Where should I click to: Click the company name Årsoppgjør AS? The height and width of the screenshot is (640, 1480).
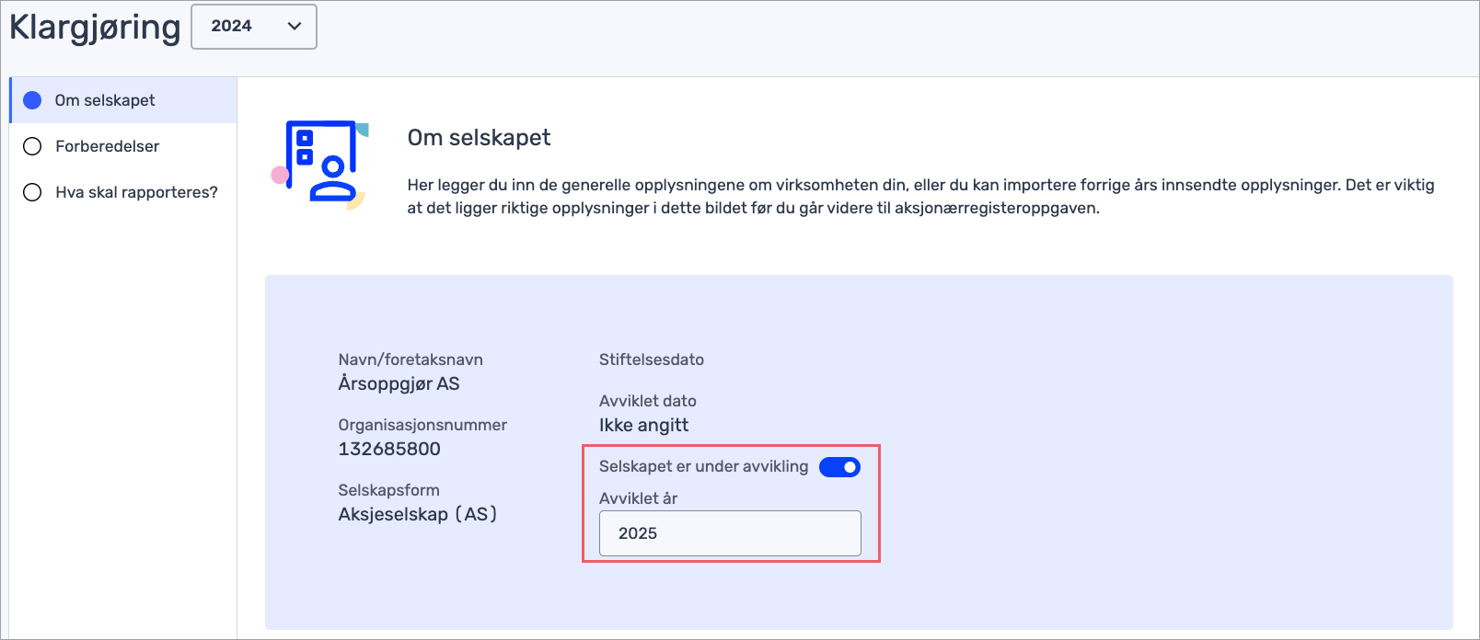pos(399,384)
